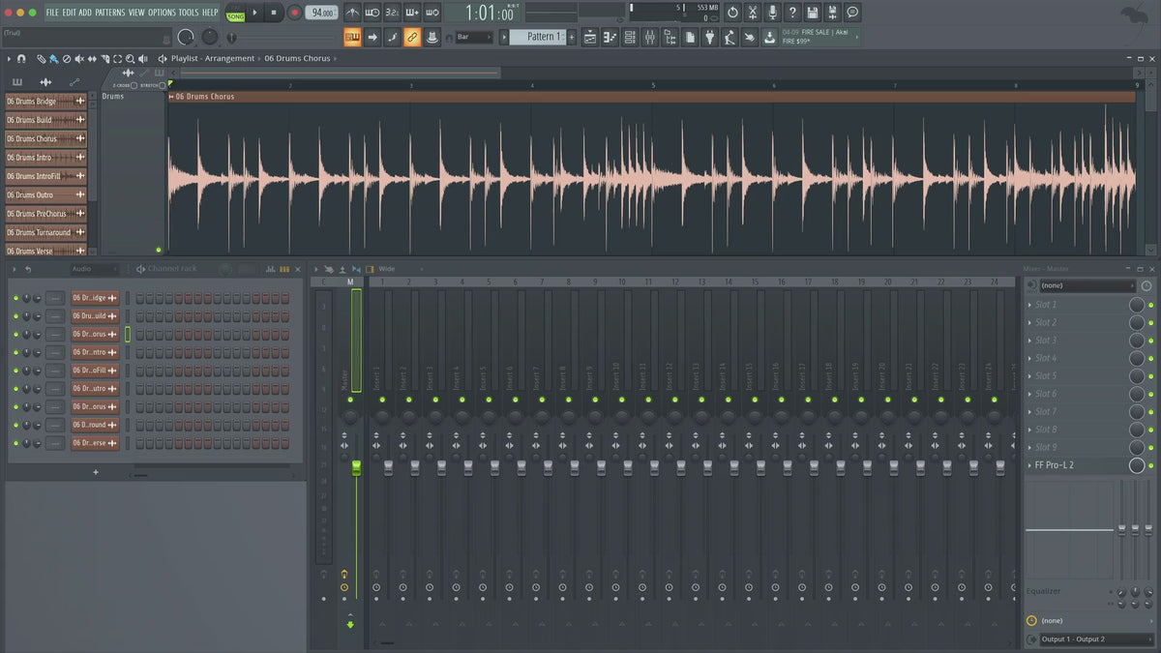Select the 06 Drums Verse clip in picker
This screenshot has width=1161, height=653.
click(x=45, y=251)
